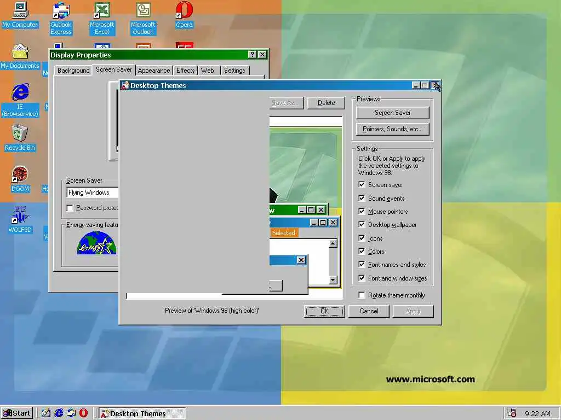Screen dimensions: 561x420
Task: Open the Microsoft Excel desktop shortcut
Action: 102,19
